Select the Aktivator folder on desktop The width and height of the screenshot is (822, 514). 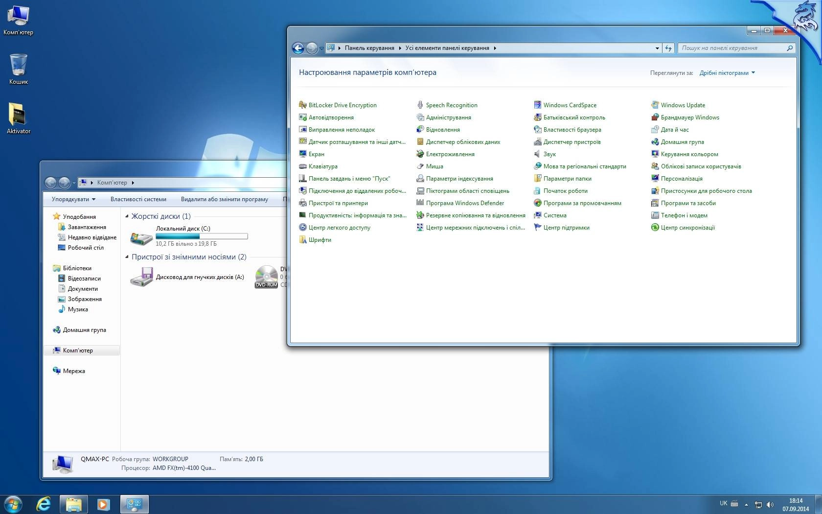19,118
